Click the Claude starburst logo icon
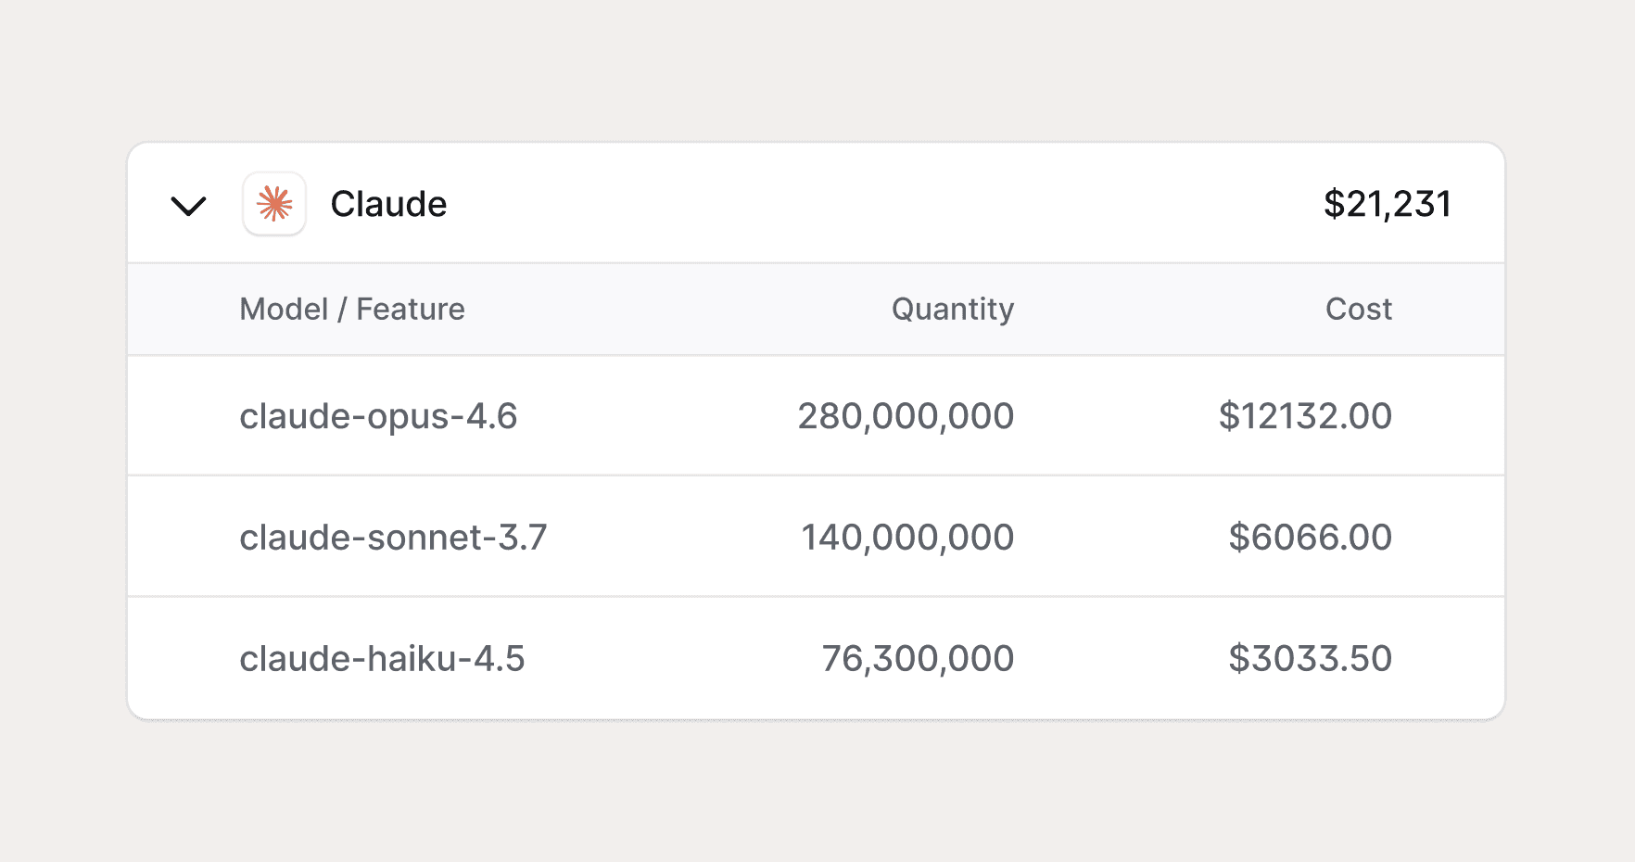 click(x=274, y=204)
